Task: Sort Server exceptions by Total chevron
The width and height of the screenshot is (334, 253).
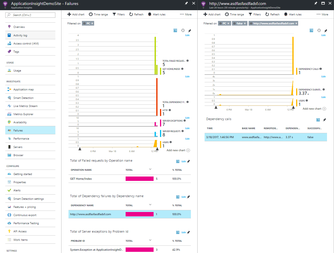Action: [150, 240]
